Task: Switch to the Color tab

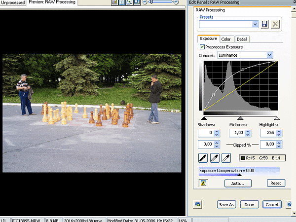Action: [226, 39]
